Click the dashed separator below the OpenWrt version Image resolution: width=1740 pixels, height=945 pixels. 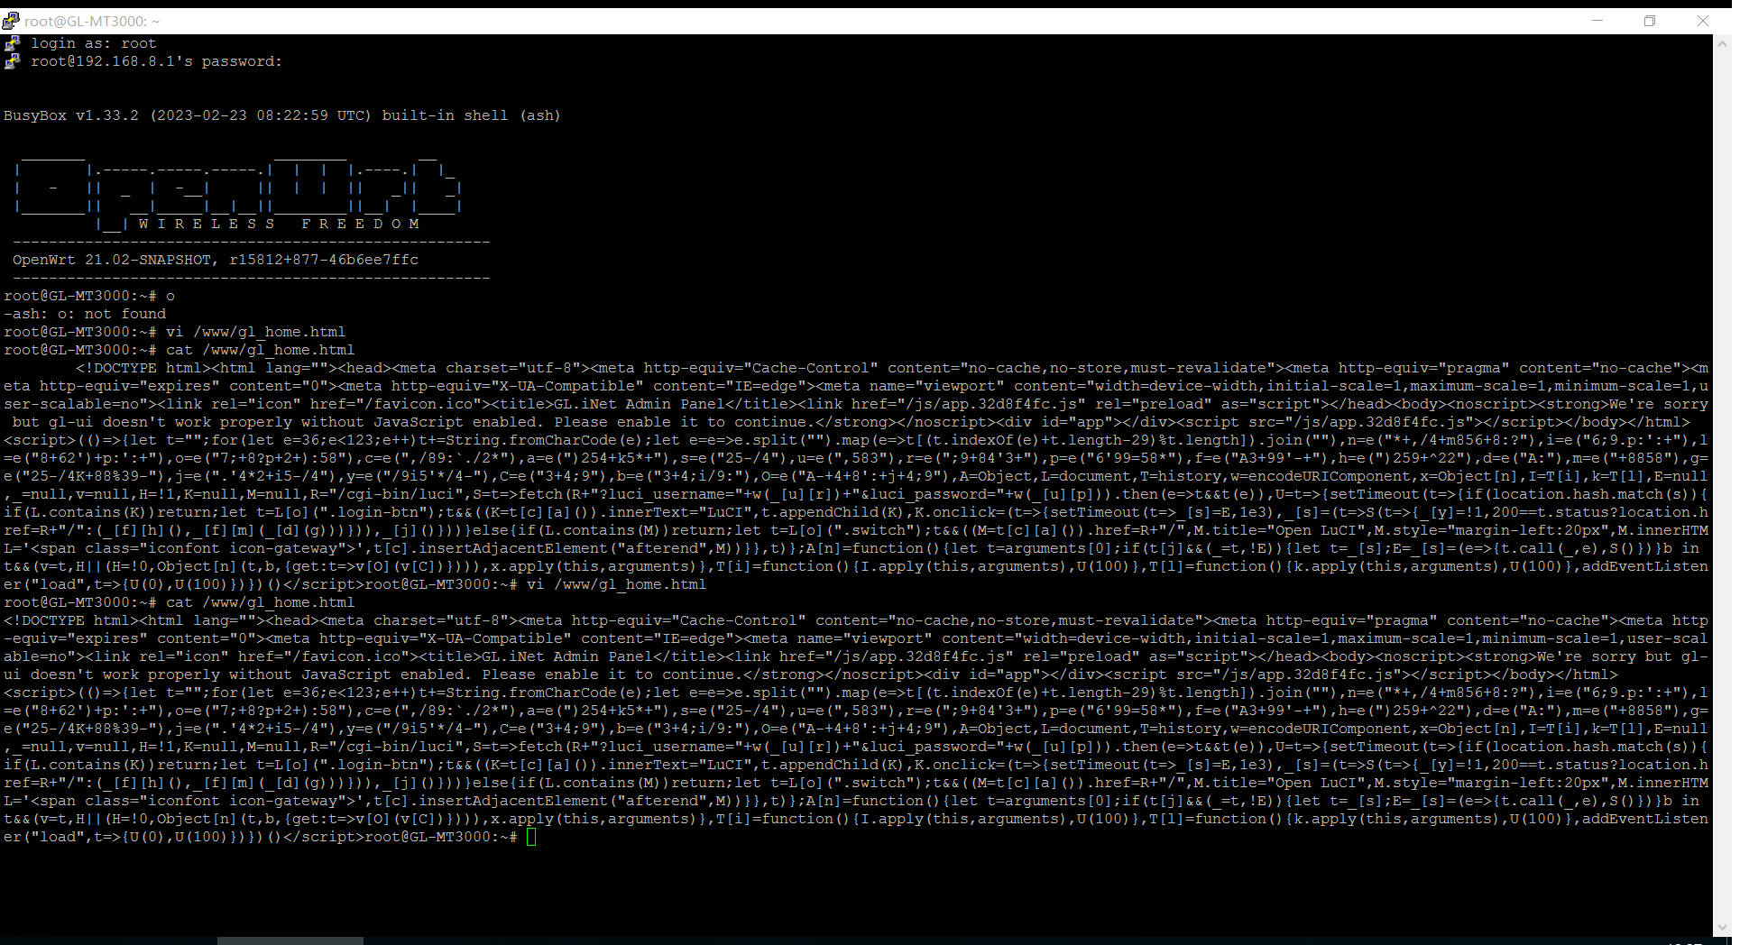[x=251, y=278]
